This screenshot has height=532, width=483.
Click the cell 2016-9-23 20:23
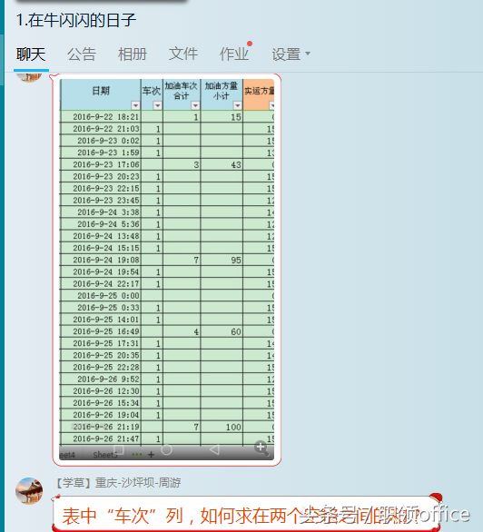click(x=101, y=176)
